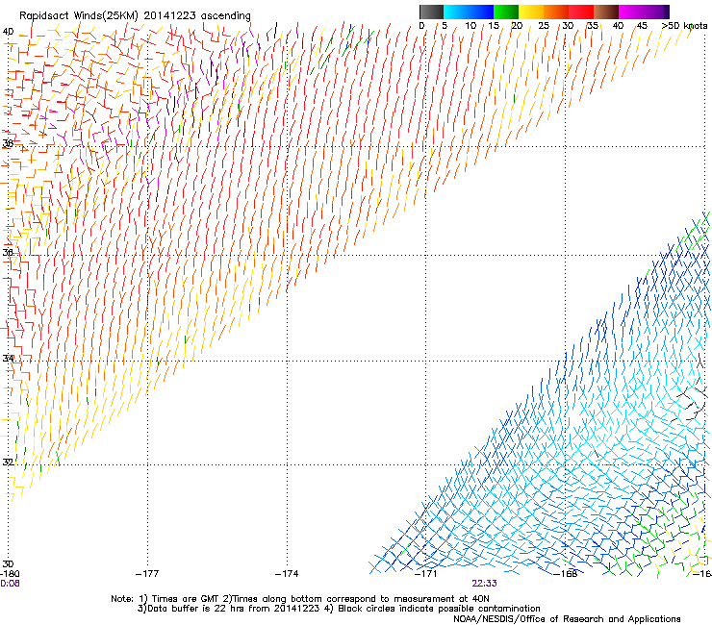Click the '-171' longitude axis label

[x=425, y=574]
